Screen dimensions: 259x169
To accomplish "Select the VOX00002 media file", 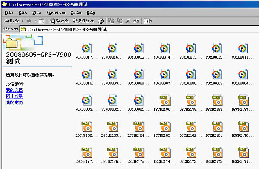I will (113, 103).
